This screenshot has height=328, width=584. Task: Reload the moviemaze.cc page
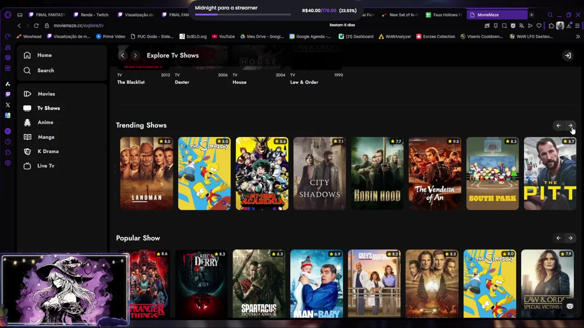(36, 26)
